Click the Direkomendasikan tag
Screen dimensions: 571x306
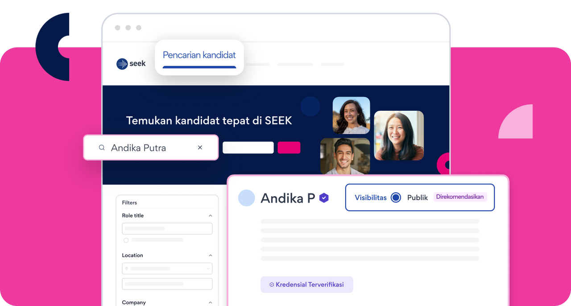tap(460, 197)
